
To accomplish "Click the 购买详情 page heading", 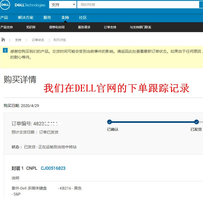I will [x=20, y=79].
